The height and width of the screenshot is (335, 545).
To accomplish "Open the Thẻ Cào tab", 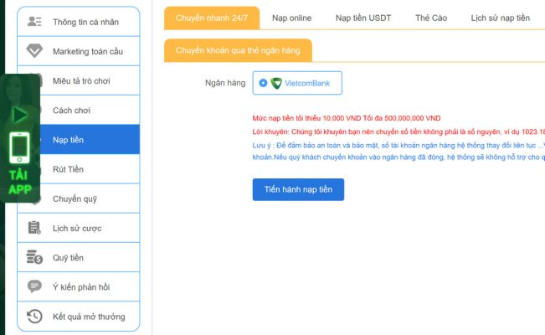I will (x=431, y=18).
